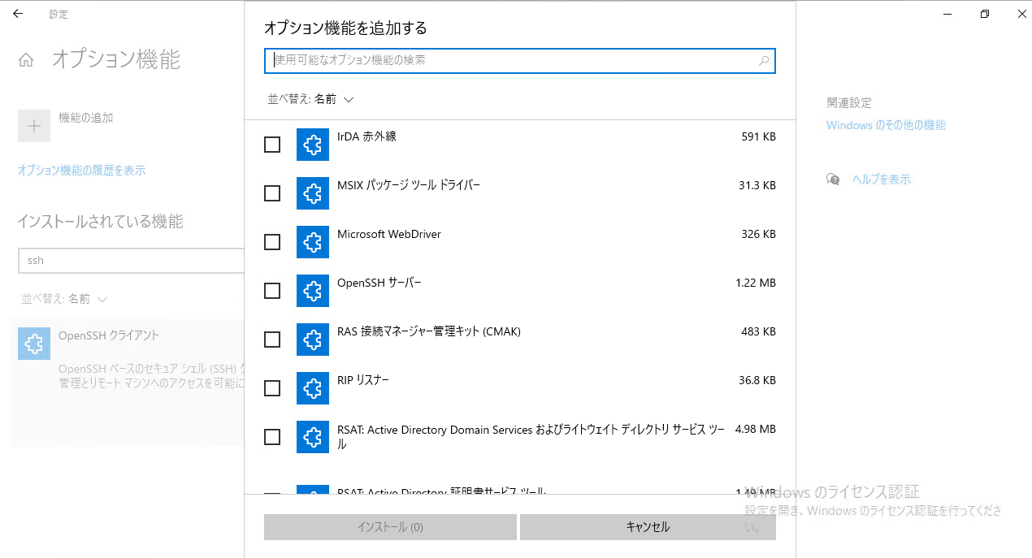Open the 並べ替え: 名前 dropdown in Settings window
Image resolution: width=1032 pixels, height=558 pixels.
pos(65,299)
